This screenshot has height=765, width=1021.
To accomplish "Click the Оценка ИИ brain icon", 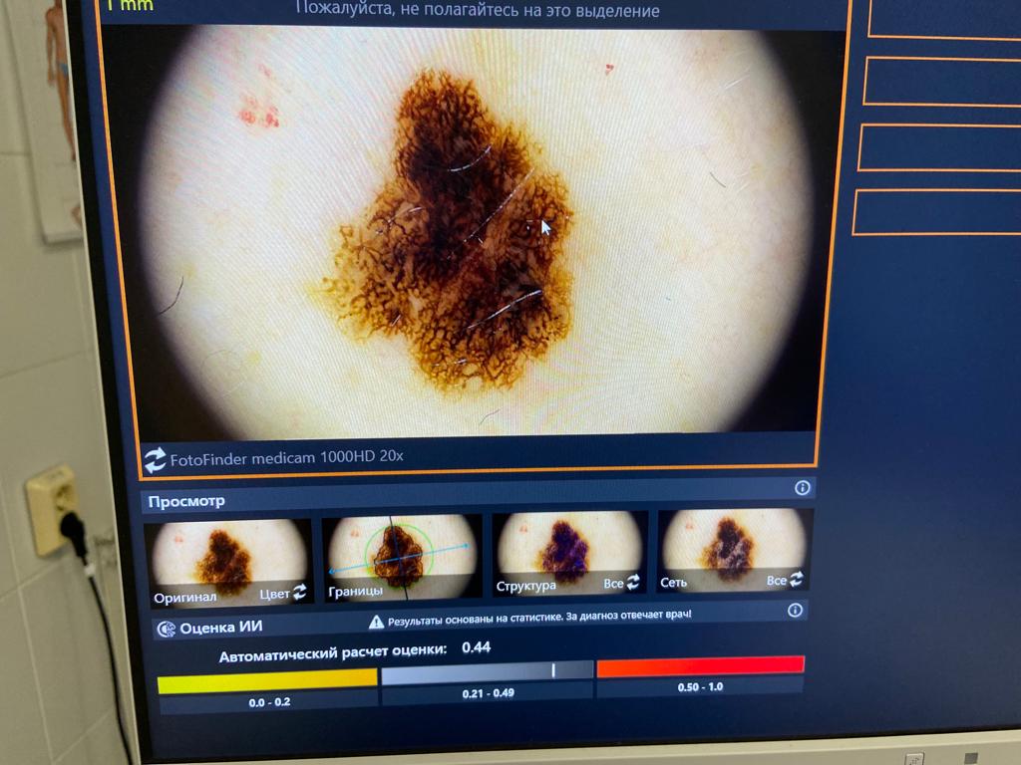I will pos(166,629).
